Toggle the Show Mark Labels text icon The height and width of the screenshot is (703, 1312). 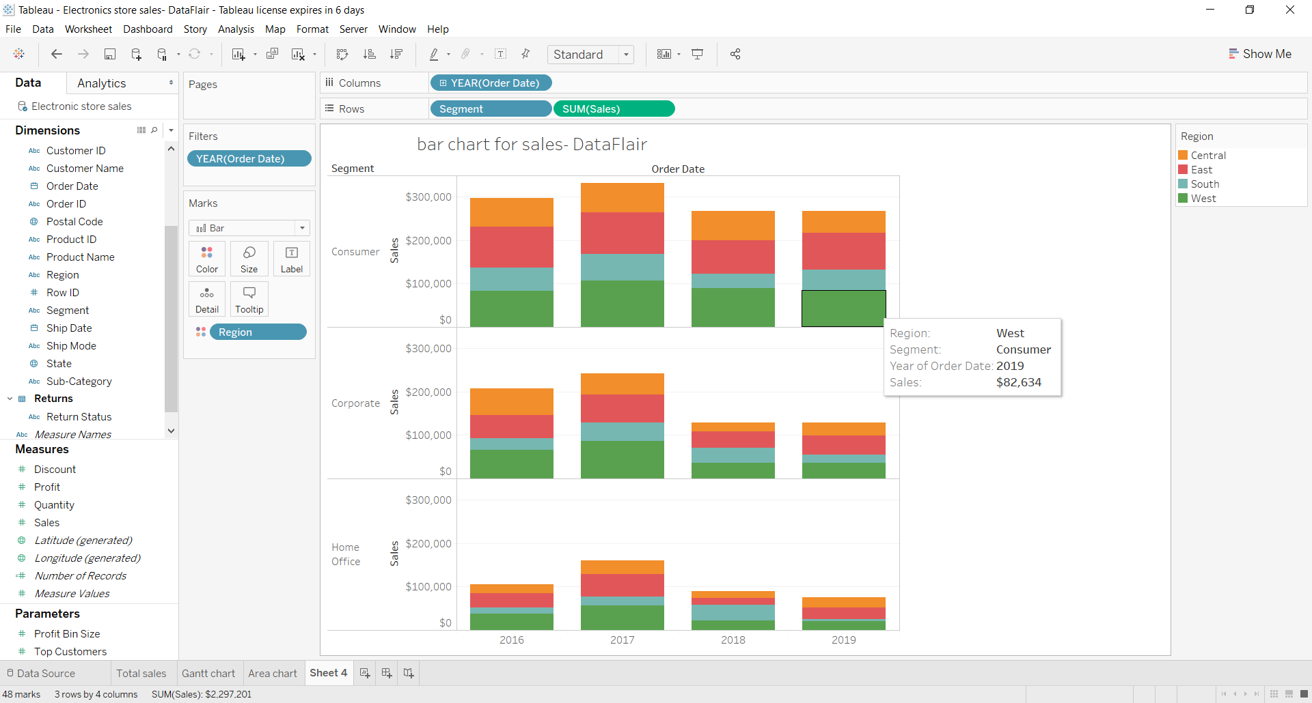pos(501,54)
